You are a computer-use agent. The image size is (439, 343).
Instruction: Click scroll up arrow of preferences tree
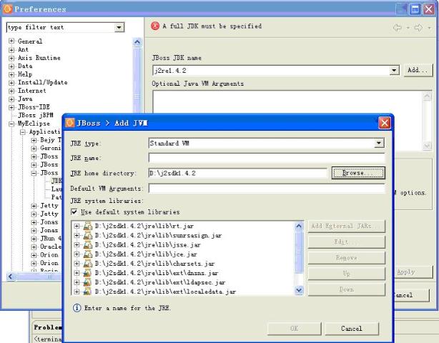click(x=137, y=42)
